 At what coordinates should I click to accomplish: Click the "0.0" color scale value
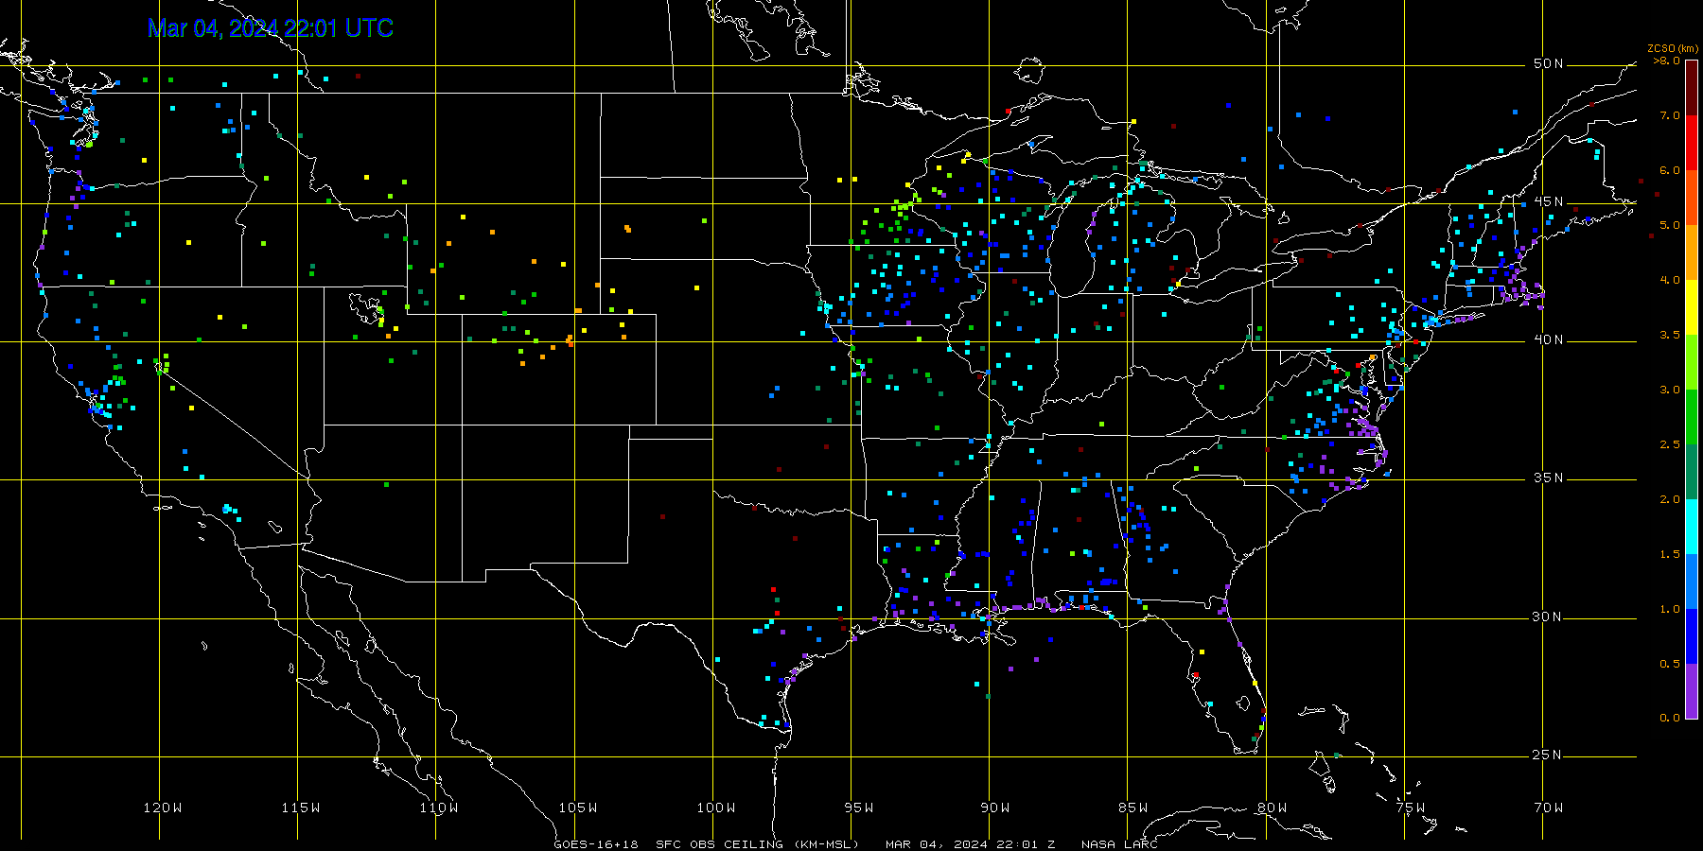coord(1670,718)
